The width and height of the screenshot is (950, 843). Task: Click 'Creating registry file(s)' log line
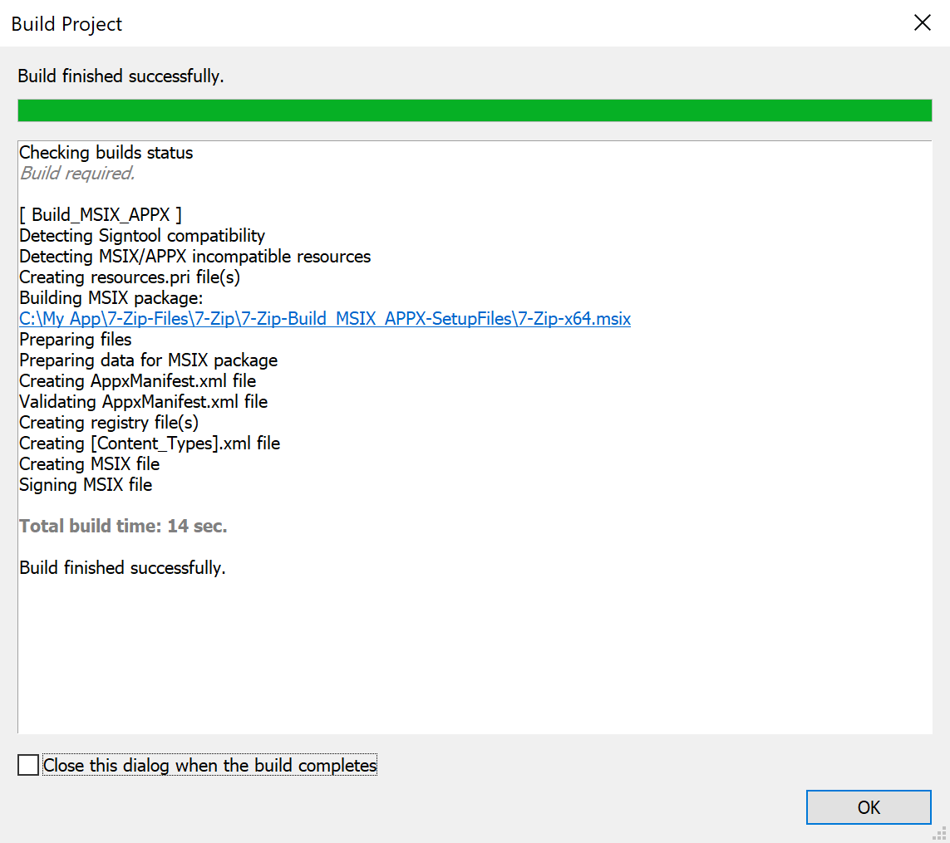(109, 423)
